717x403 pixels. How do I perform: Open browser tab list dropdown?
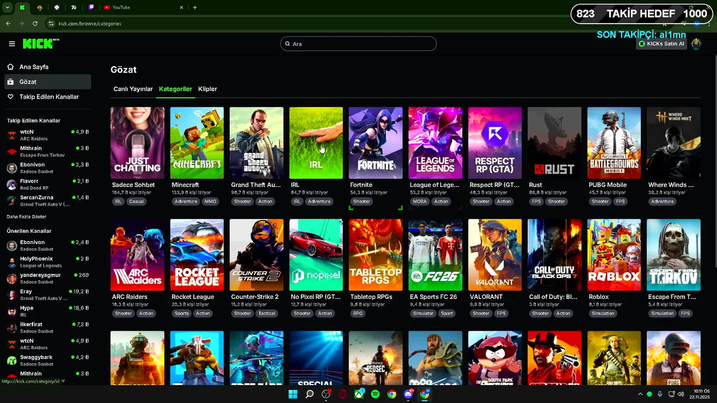tap(7, 7)
